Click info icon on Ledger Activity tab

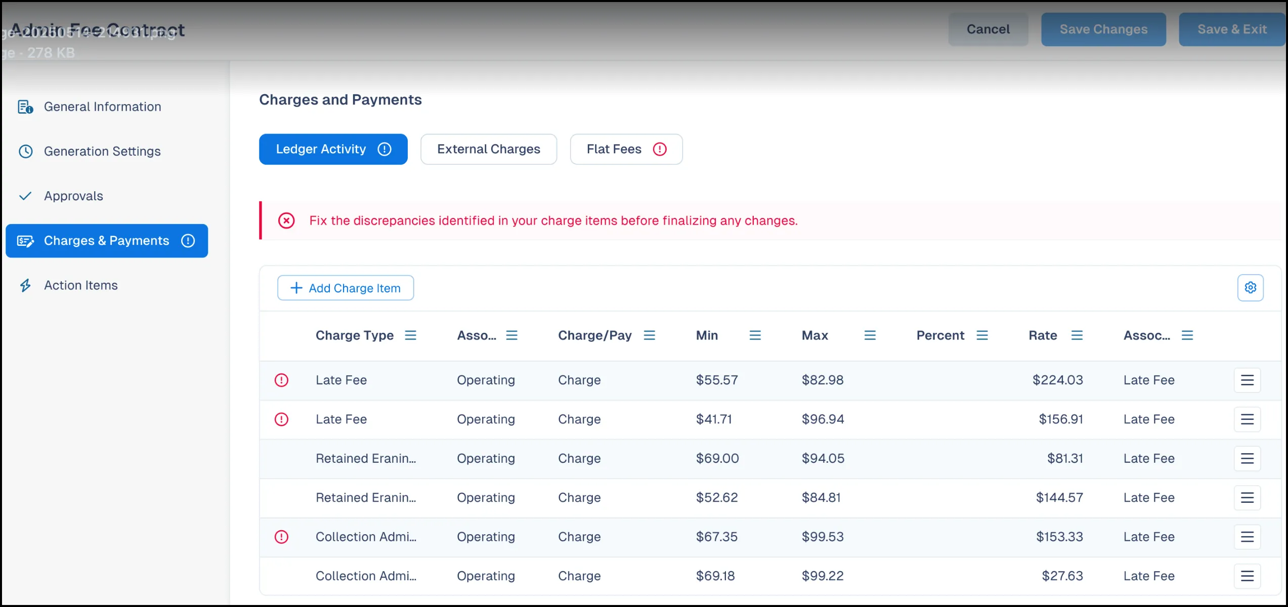(384, 149)
